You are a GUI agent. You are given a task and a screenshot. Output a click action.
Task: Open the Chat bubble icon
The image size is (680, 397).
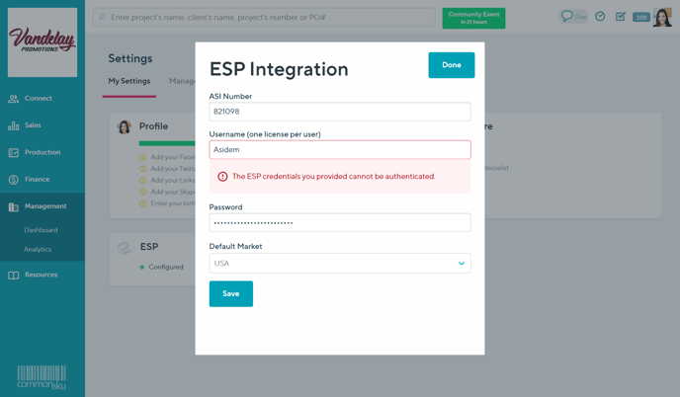point(573,17)
